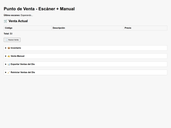Click the Descripción column header
The width and height of the screenshot is (171, 128).
pos(88,28)
